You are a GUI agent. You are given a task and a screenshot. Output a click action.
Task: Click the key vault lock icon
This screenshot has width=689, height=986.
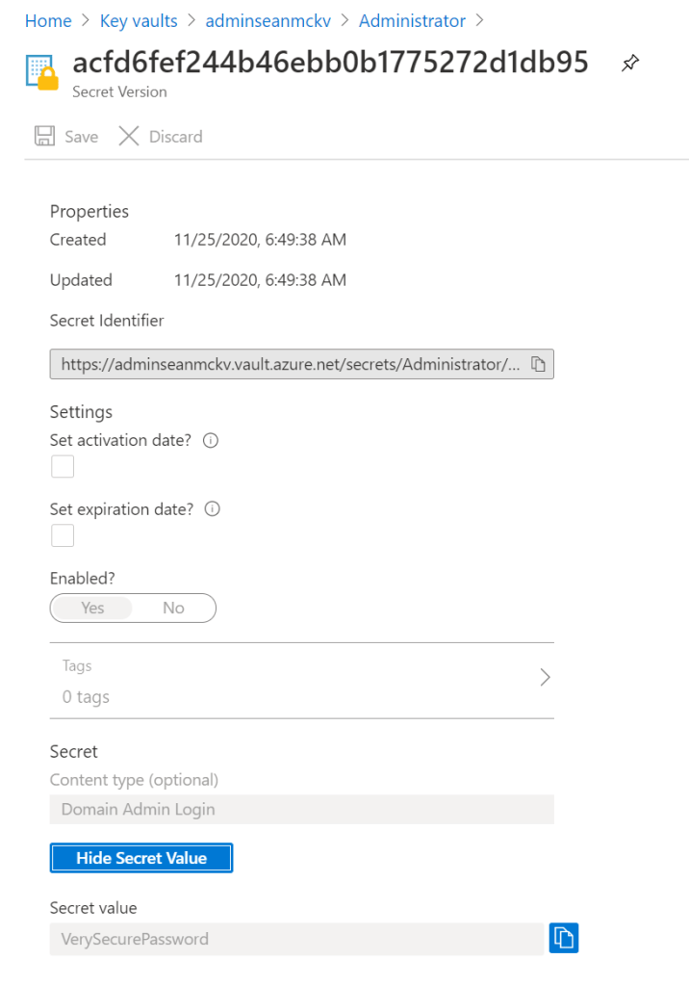[x=43, y=73]
